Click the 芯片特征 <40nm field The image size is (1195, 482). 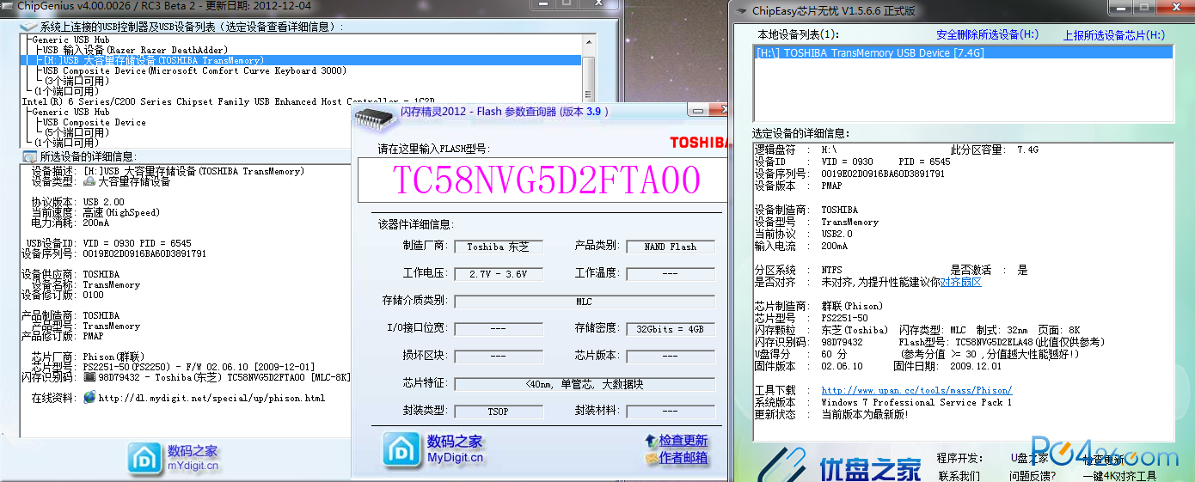[x=585, y=384]
